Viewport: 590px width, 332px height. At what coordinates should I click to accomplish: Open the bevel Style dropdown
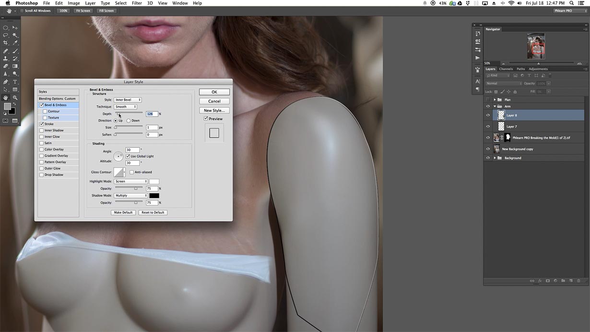[x=127, y=100]
